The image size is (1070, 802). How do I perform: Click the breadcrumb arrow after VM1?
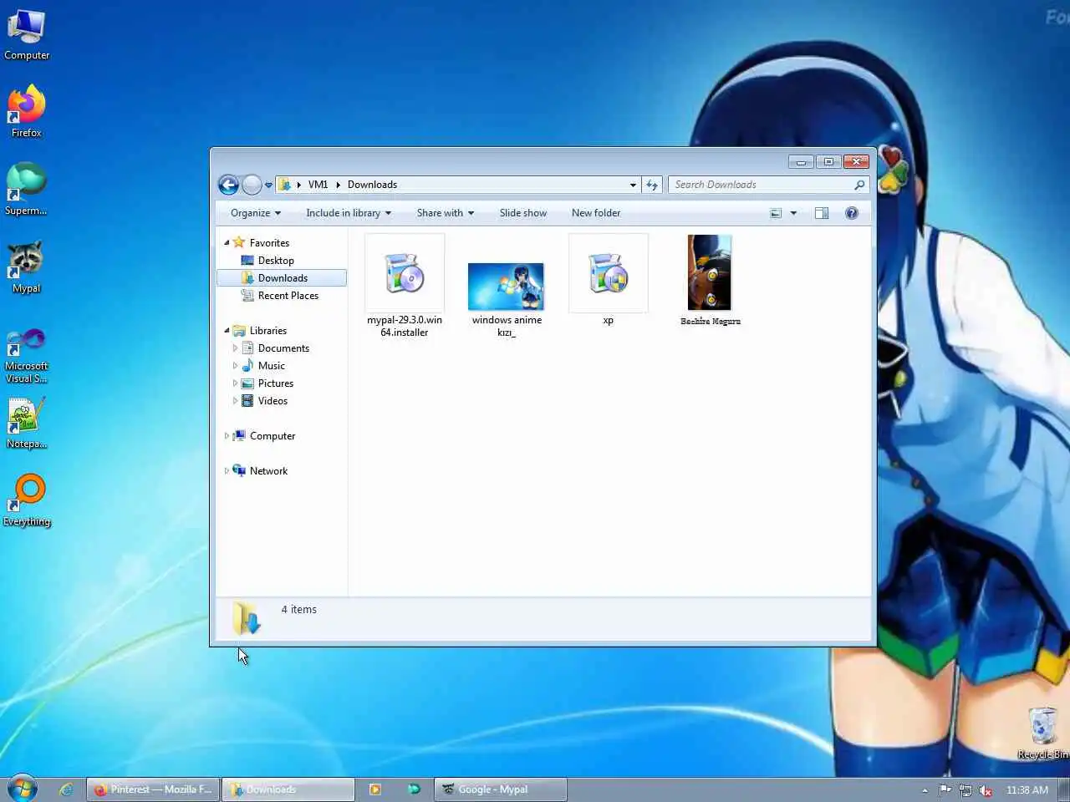click(338, 185)
